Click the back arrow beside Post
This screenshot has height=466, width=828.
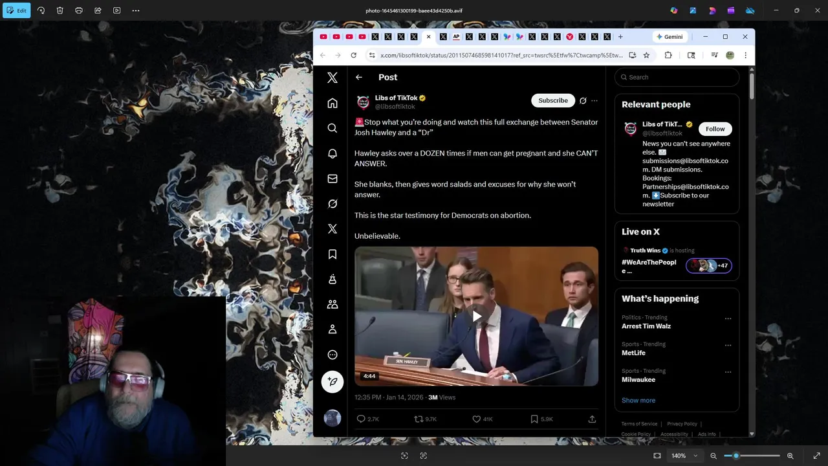(x=359, y=77)
